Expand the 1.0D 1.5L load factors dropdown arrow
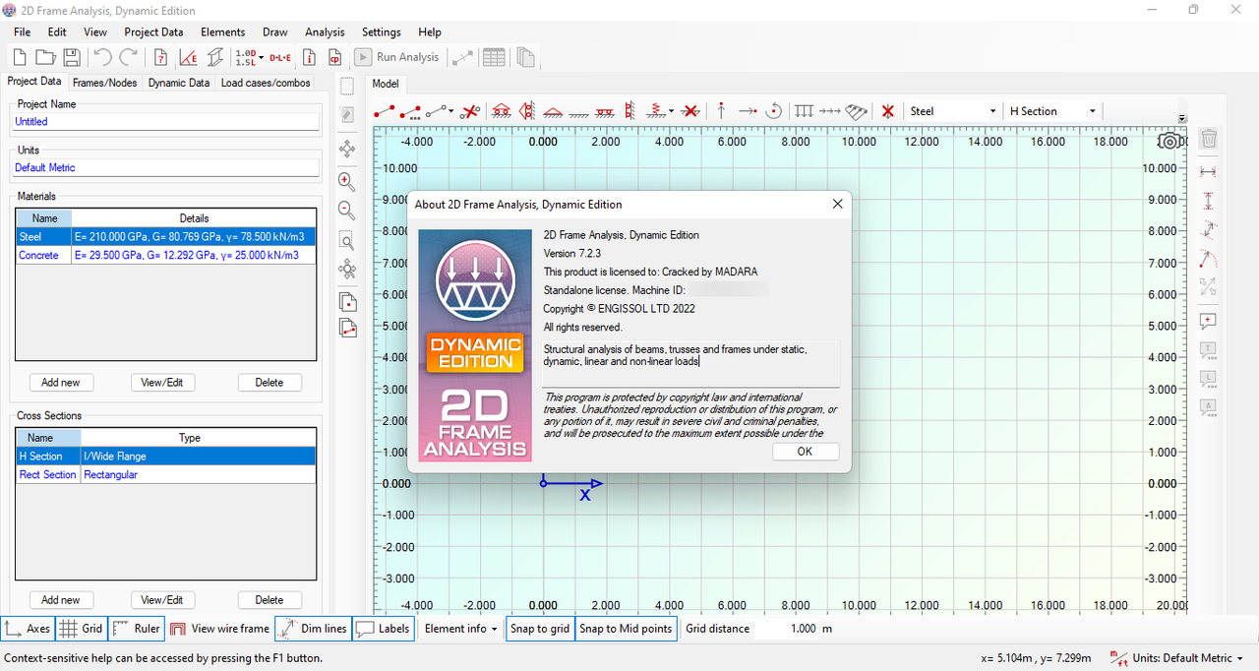 pos(261,57)
